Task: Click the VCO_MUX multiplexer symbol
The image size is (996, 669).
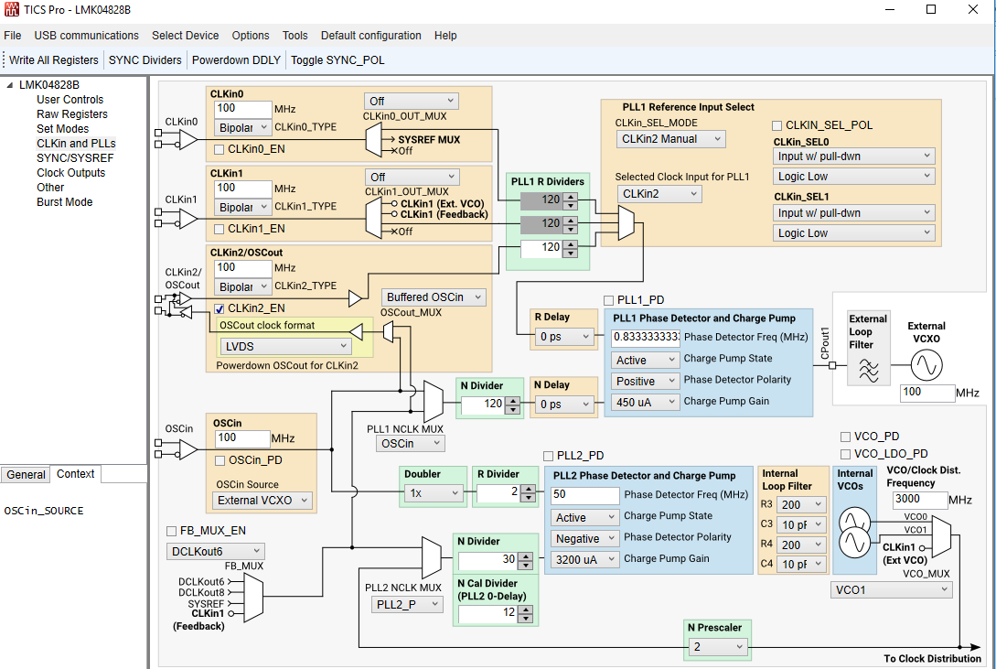Action: 941,535
